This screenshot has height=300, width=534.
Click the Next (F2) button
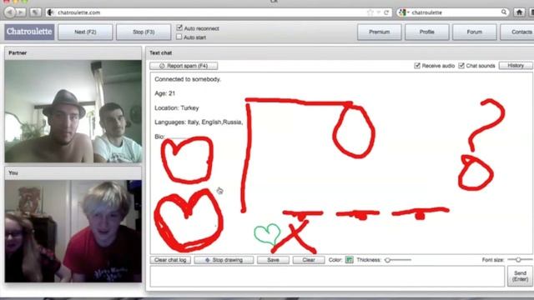[85, 32]
